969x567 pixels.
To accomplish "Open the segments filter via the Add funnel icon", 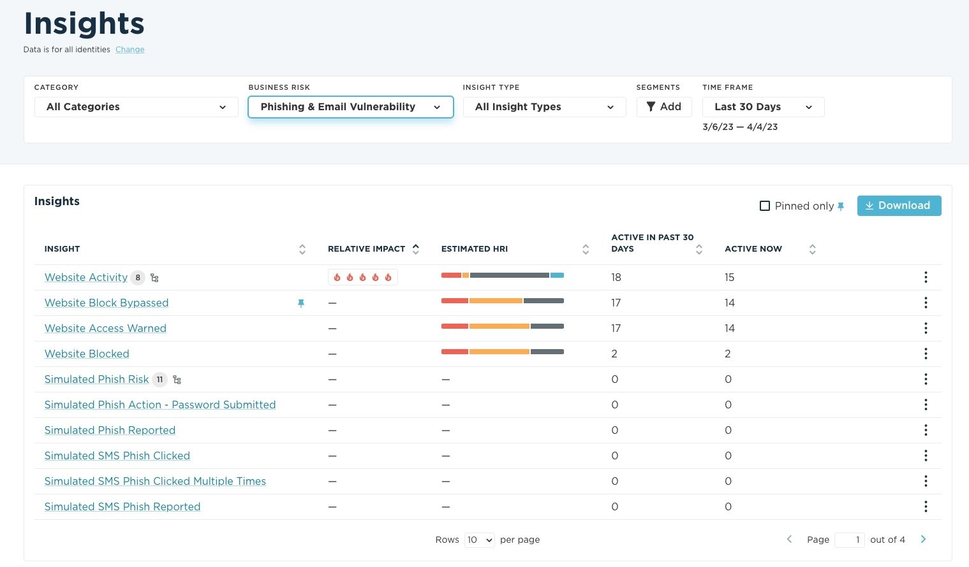I will click(663, 106).
